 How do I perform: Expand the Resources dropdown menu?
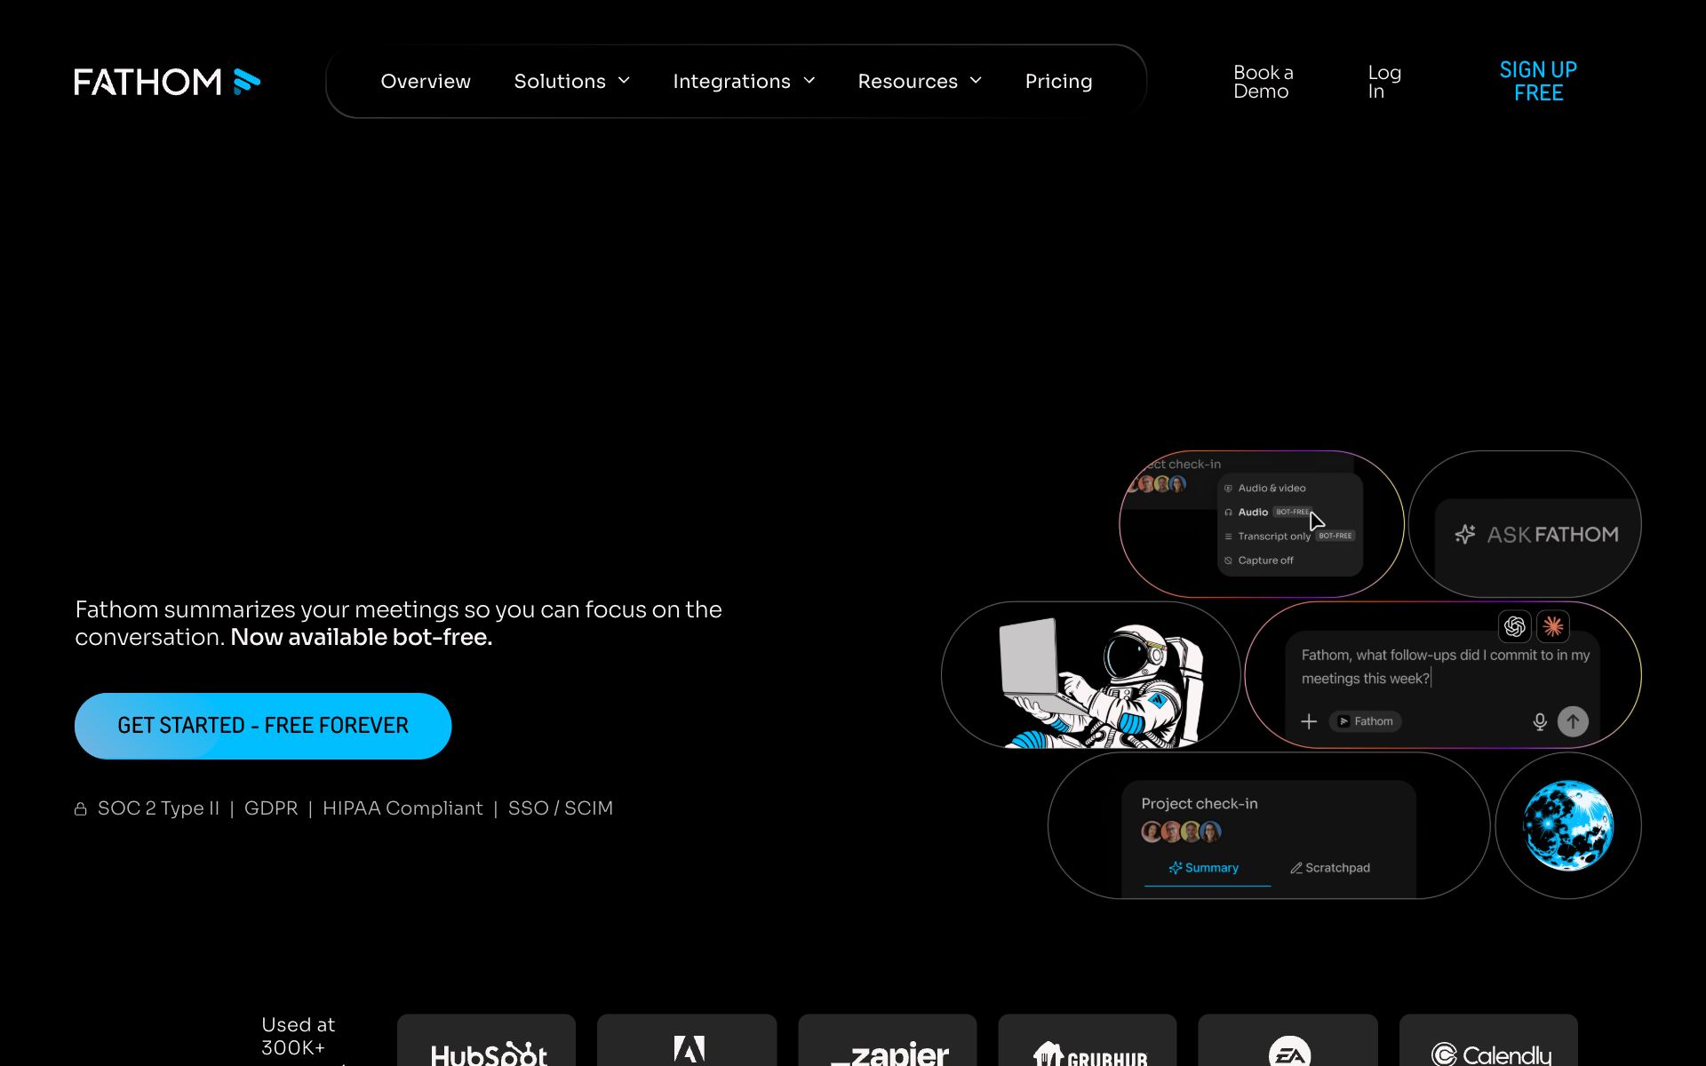tap(920, 82)
